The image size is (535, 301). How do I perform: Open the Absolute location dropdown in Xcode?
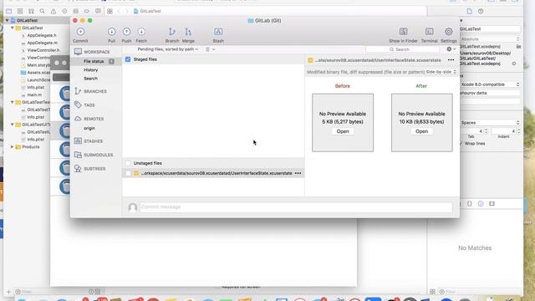[490, 39]
